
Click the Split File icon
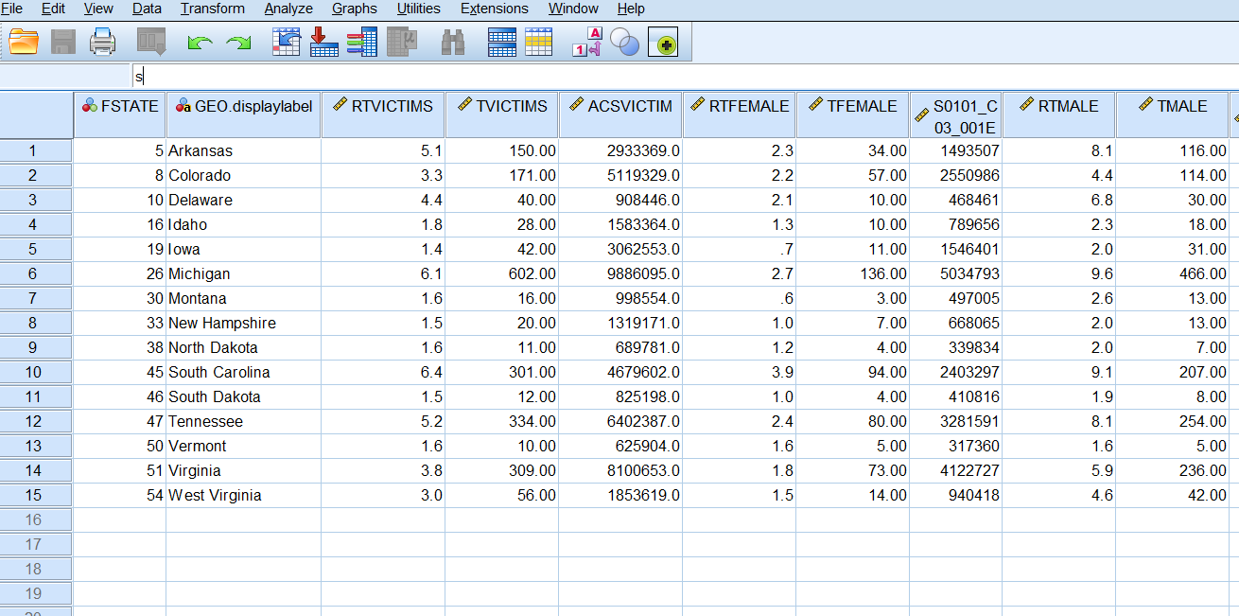tap(501, 42)
